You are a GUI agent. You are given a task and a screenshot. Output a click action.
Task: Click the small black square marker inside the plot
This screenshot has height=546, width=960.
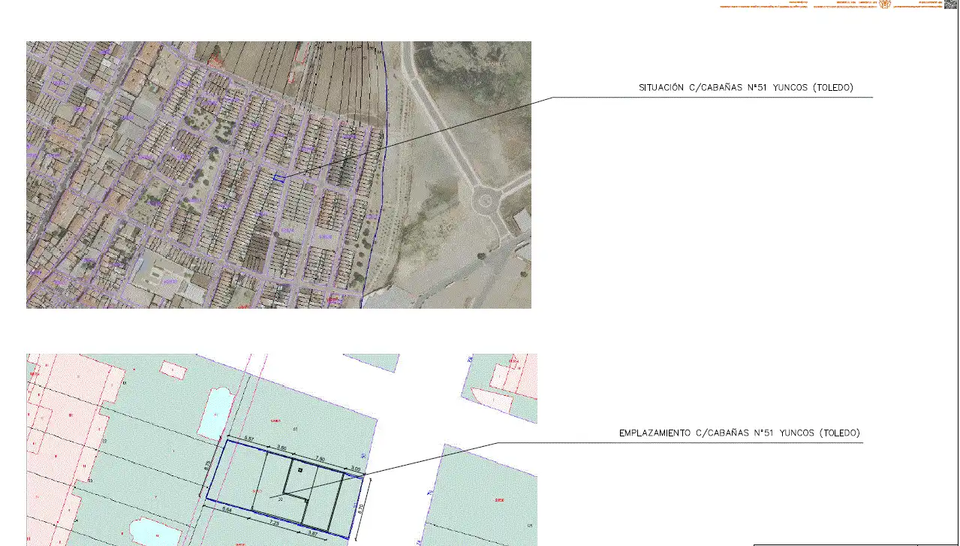pyautogui.click(x=299, y=470)
